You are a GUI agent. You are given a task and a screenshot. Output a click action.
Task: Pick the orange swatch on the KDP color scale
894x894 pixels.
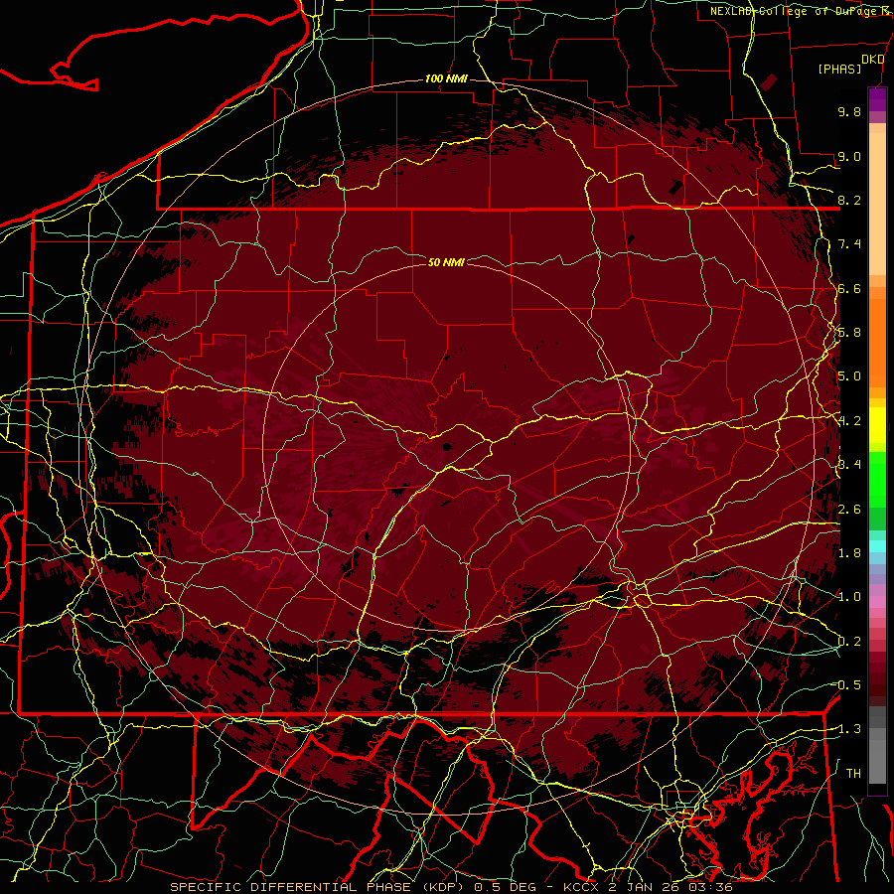[877, 342]
